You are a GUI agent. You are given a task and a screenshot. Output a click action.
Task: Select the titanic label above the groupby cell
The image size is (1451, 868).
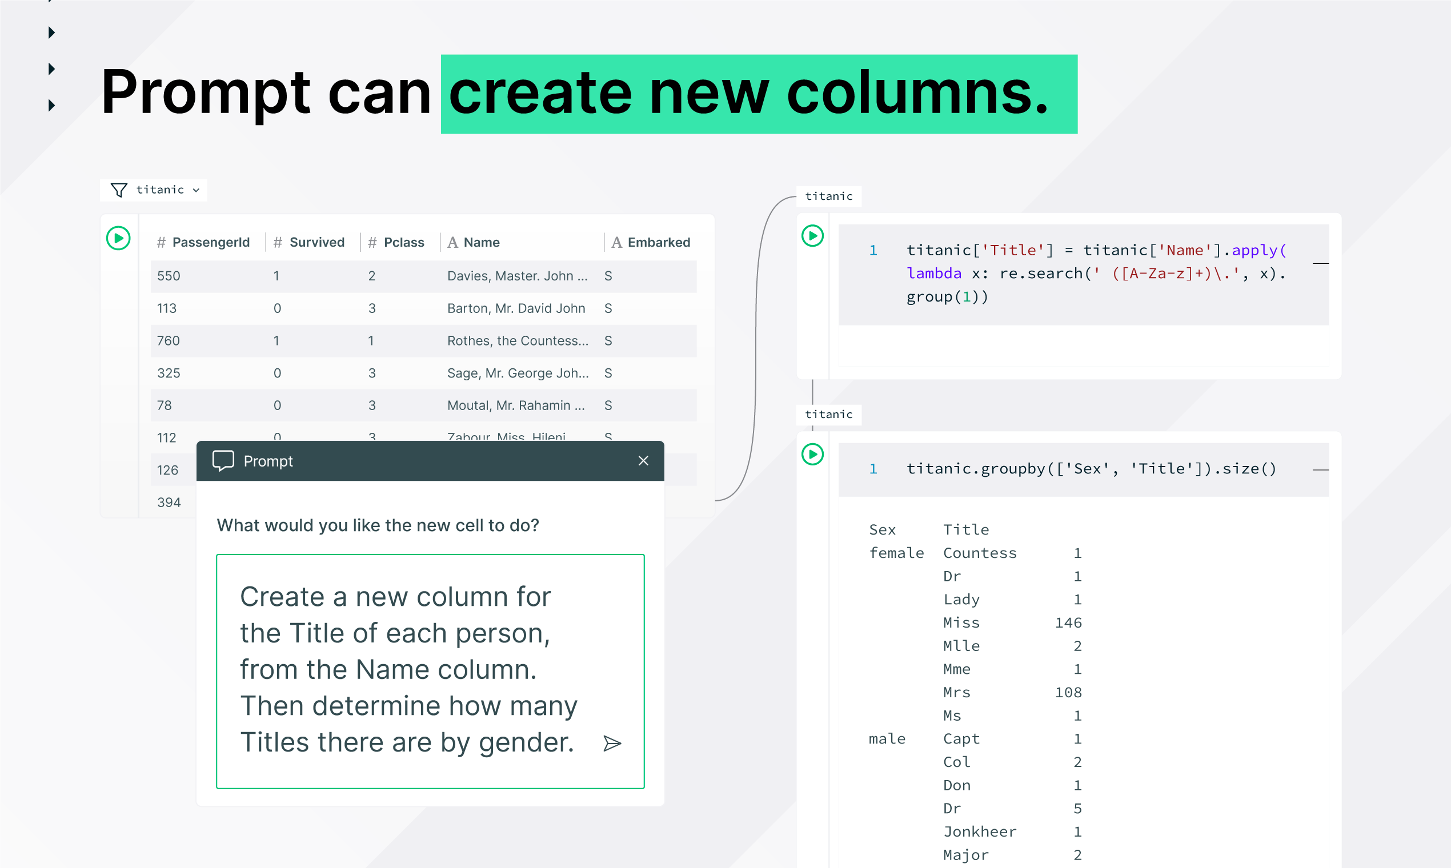tap(828, 414)
